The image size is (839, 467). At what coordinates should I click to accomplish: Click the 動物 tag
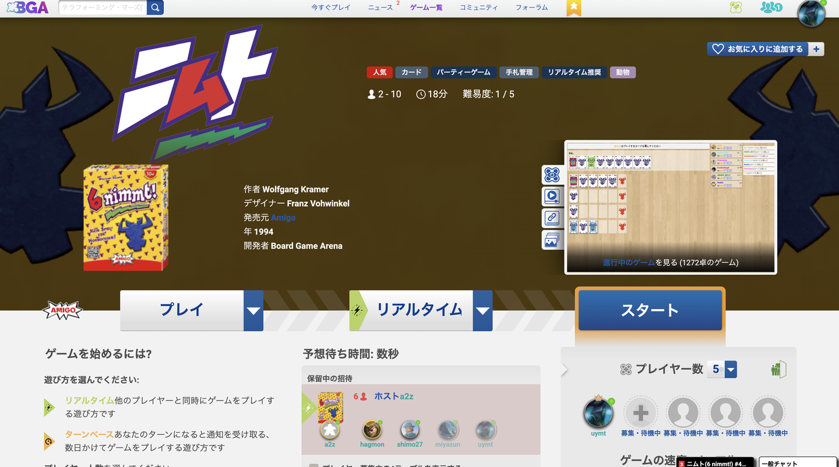point(623,72)
